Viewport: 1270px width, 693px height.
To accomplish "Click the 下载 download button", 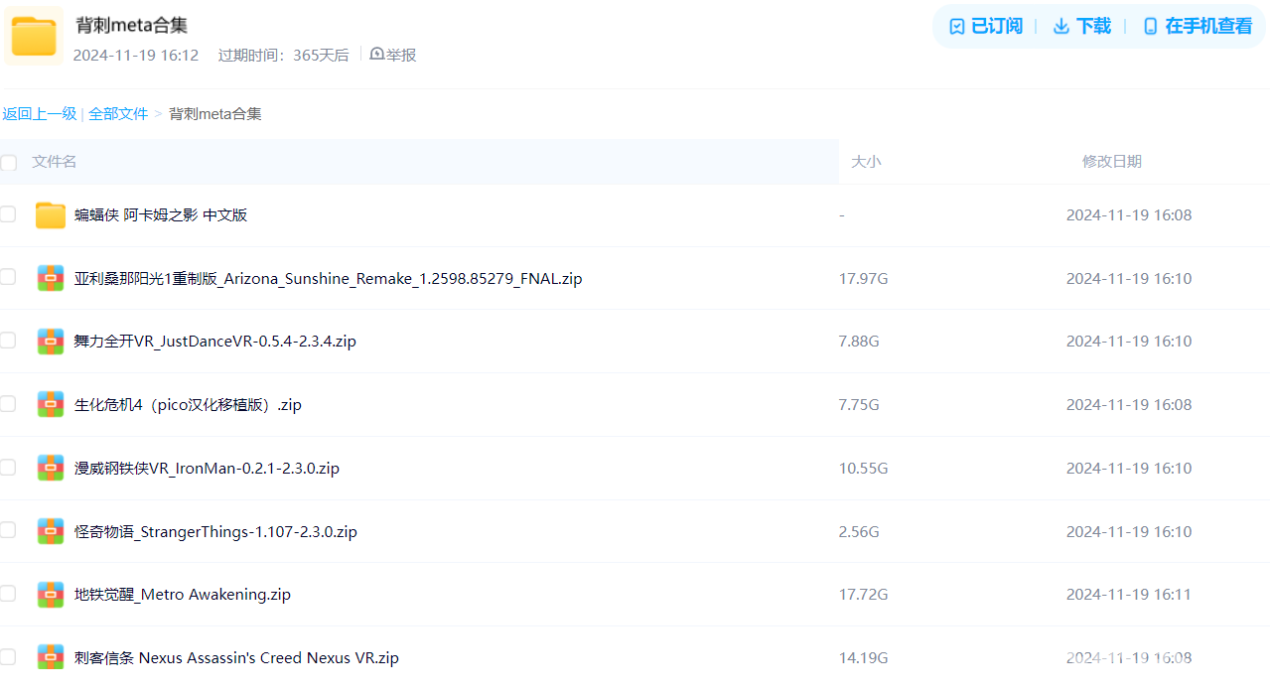I will tap(1081, 26).
